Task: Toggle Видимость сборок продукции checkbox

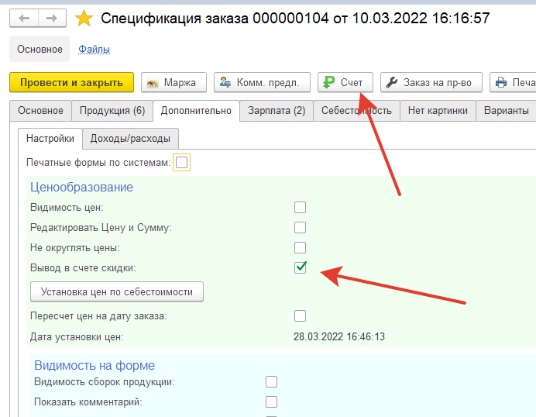Action: [271, 382]
